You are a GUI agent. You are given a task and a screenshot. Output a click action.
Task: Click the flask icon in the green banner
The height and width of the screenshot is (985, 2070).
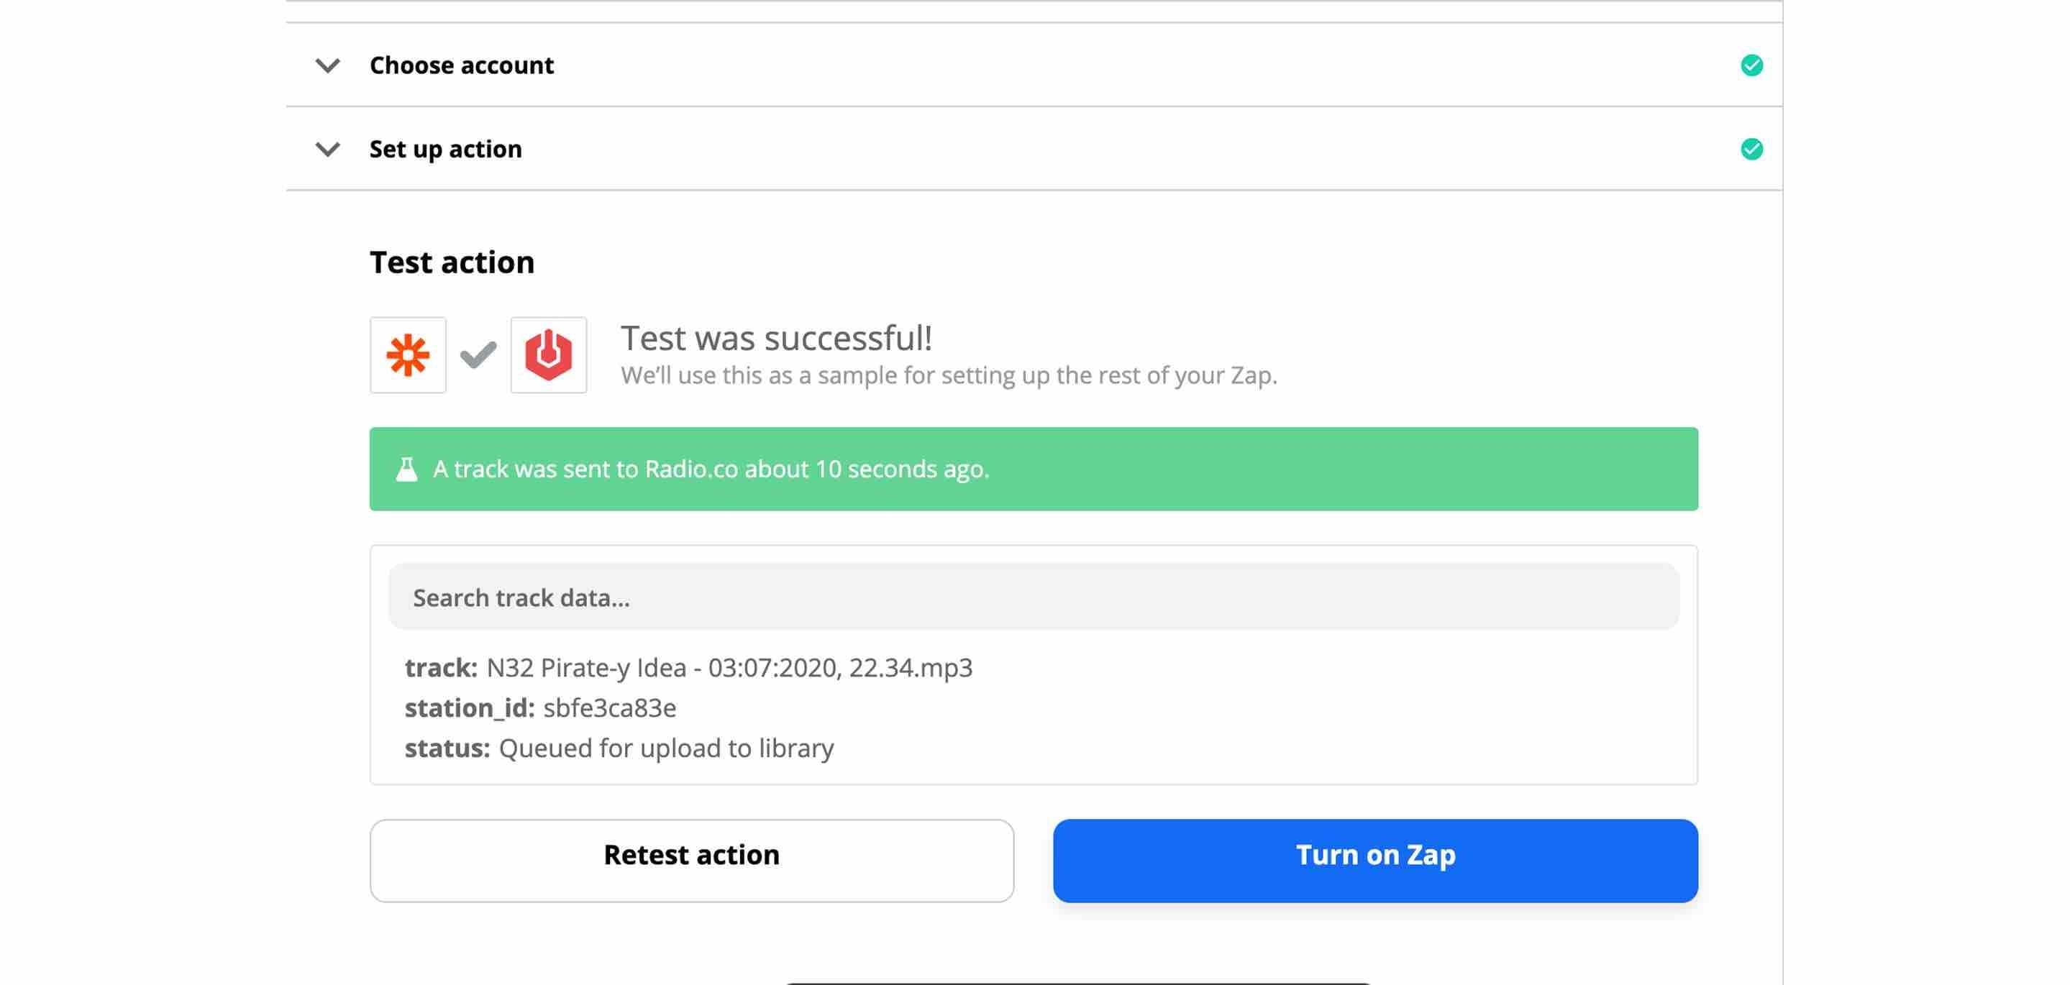click(x=406, y=468)
